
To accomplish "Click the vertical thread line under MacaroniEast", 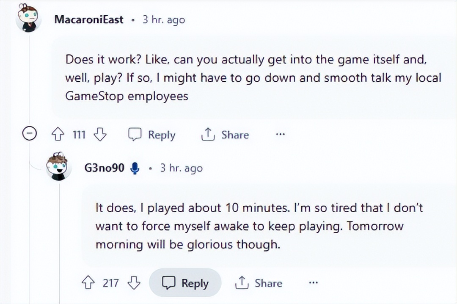I will point(29,220).
